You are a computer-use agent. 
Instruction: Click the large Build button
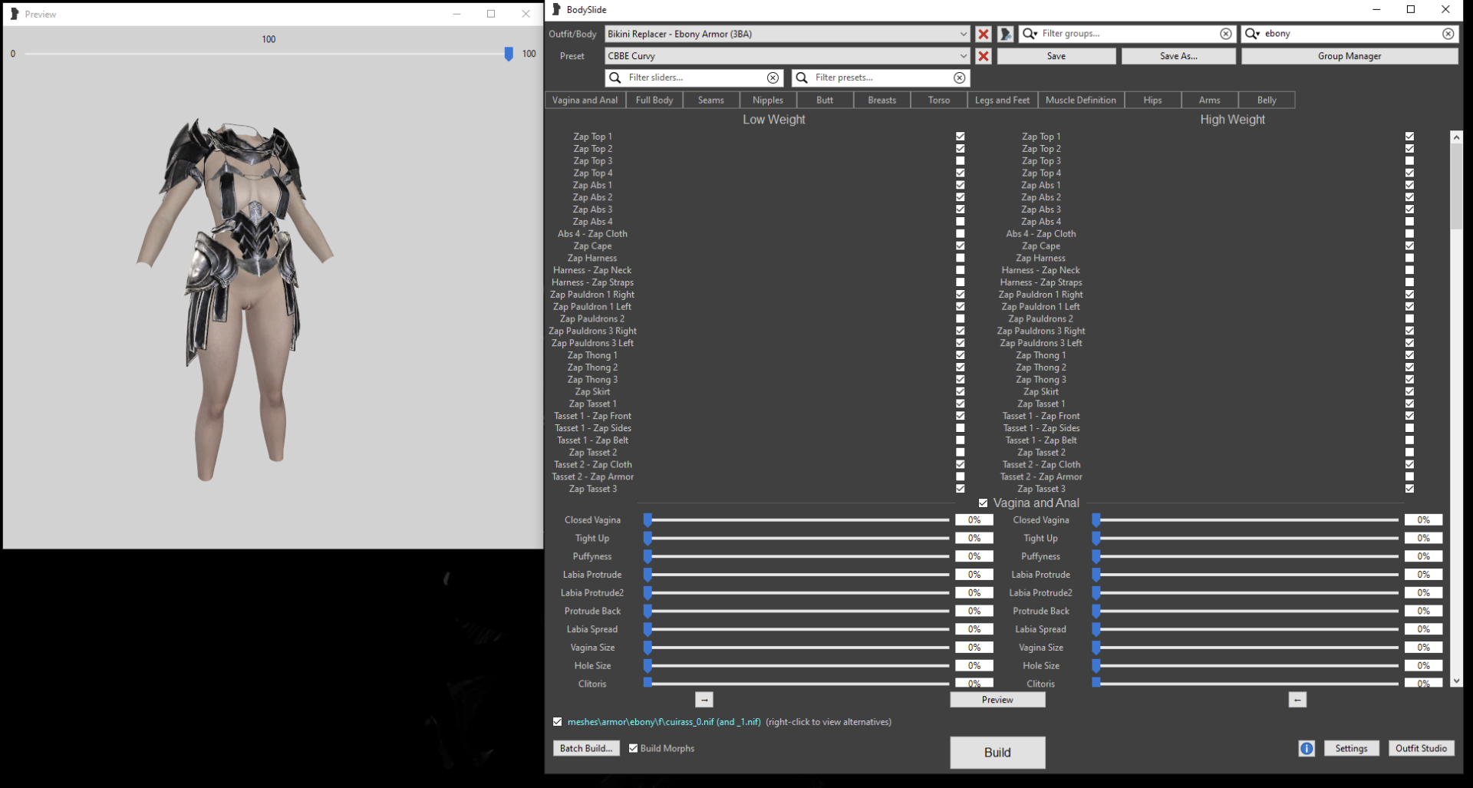(997, 753)
